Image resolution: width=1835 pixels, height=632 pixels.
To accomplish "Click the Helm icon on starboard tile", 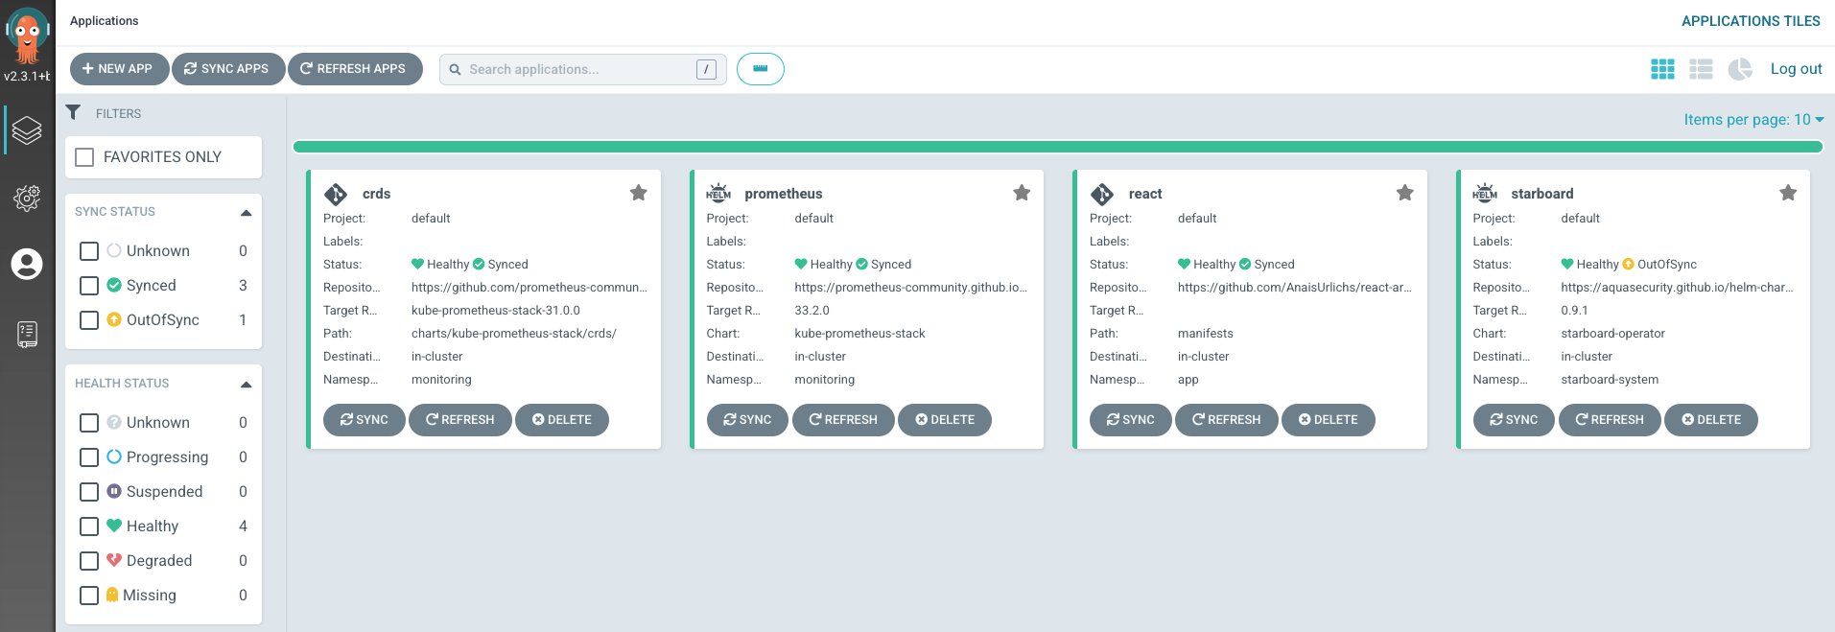I will (1485, 193).
